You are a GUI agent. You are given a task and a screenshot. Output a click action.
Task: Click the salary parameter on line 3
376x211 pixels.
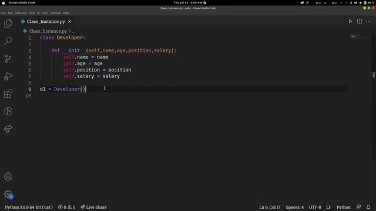point(162,50)
